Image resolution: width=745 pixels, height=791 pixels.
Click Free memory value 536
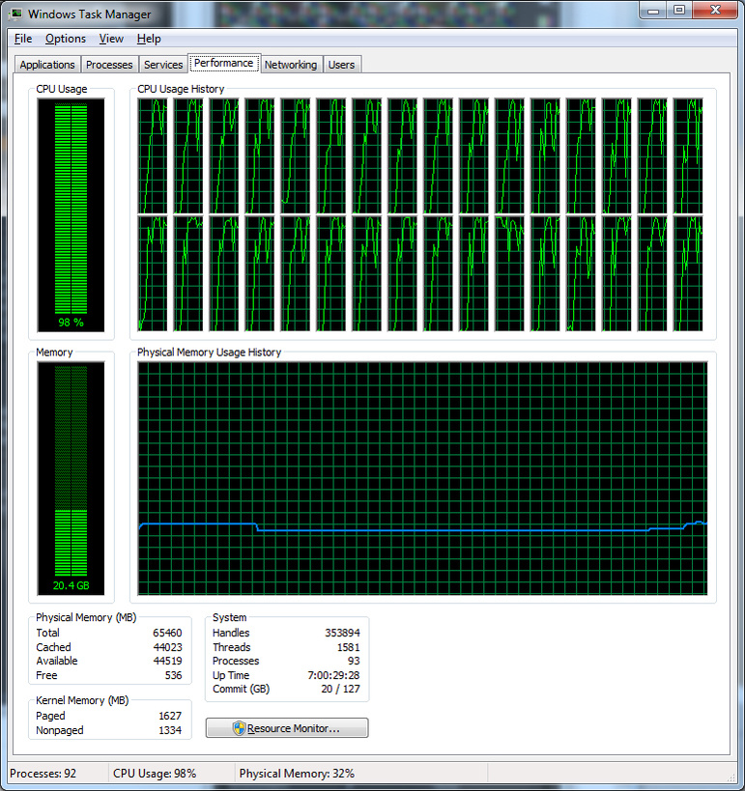(173, 675)
